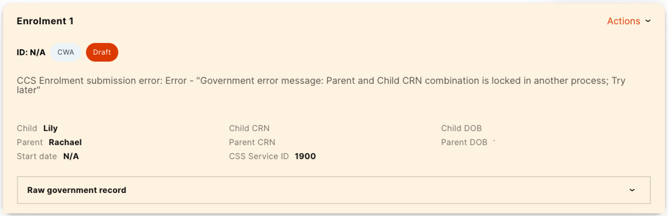The width and height of the screenshot is (668, 216).
Task: Click the CWA badge
Action: pyautogui.click(x=66, y=52)
